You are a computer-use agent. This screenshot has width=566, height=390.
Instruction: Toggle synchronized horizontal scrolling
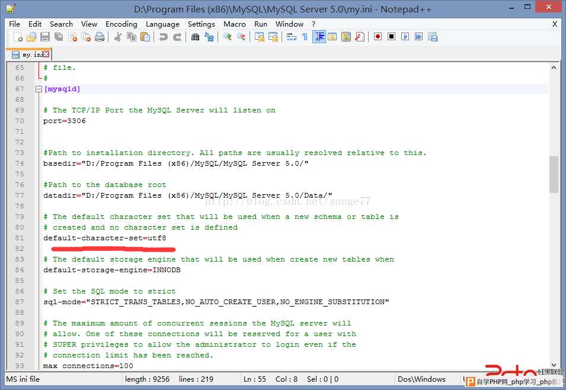point(273,37)
